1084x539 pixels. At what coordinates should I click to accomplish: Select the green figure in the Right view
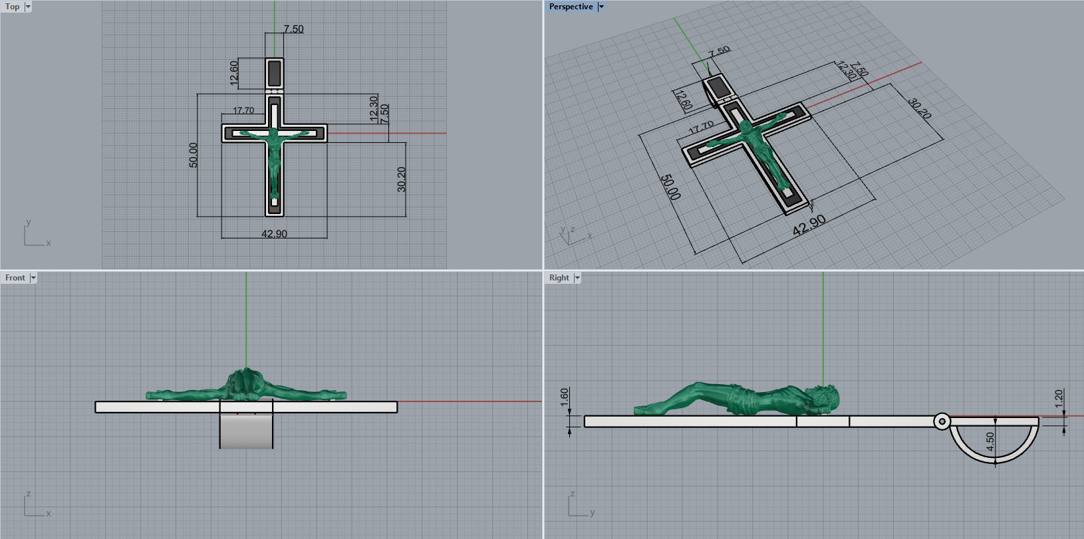(x=738, y=399)
